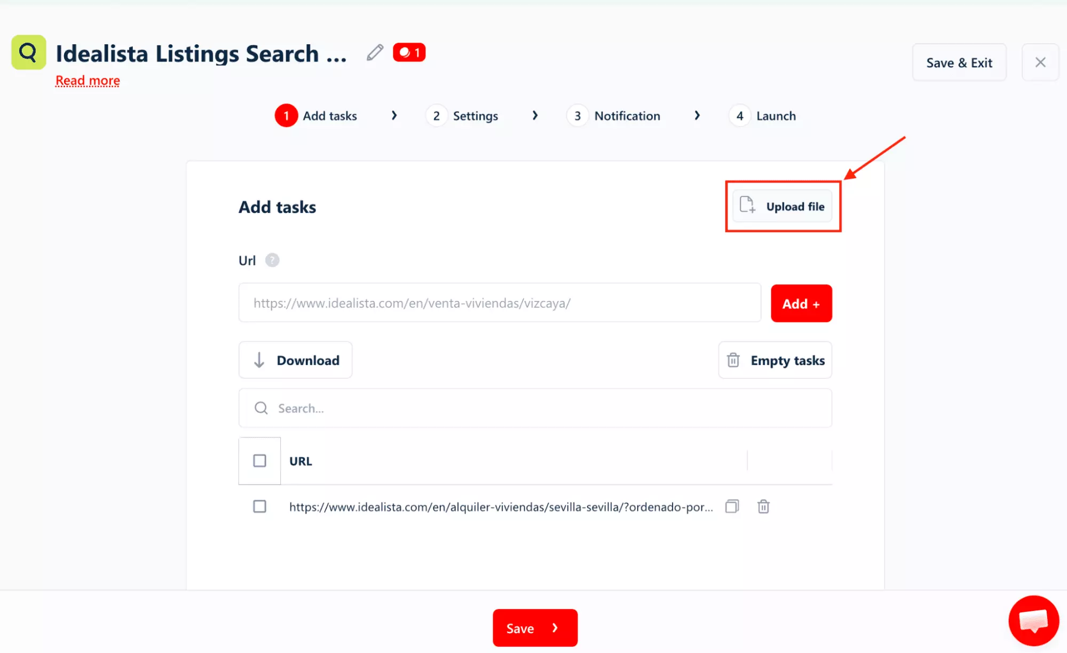Click the pencil icon to rename the scraper
This screenshot has height=653, width=1067.
click(x=375, y=52)
